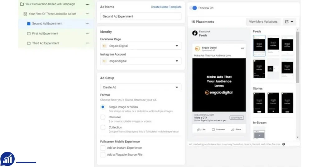The image size is (319, 167).
Task: Click the Ad Name input field
Action: coord(140,16)
